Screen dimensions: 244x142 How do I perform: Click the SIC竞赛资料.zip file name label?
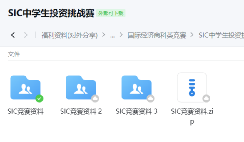[x=192, y=116]
